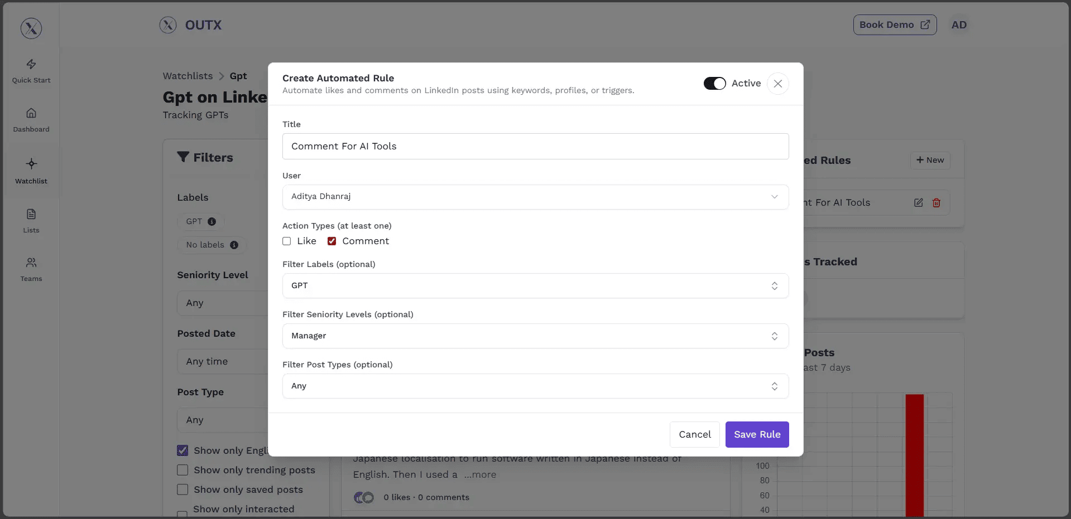The height and width of the screenshot is (519, 1071).
Task: Open the User dropdown showing Aditya Dhanraj
Action: [x=535, y=197]
